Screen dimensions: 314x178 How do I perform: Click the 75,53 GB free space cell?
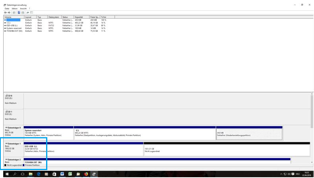[x=94, y=31]
